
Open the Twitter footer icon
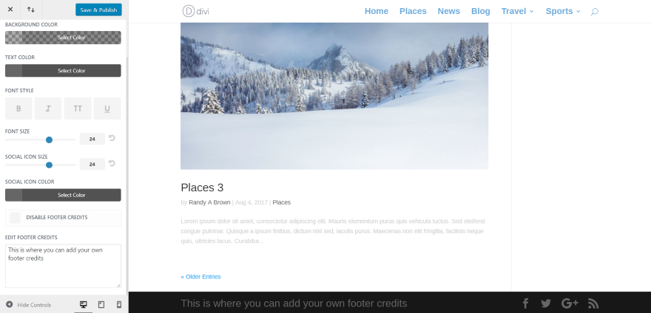tap(546, 303)
